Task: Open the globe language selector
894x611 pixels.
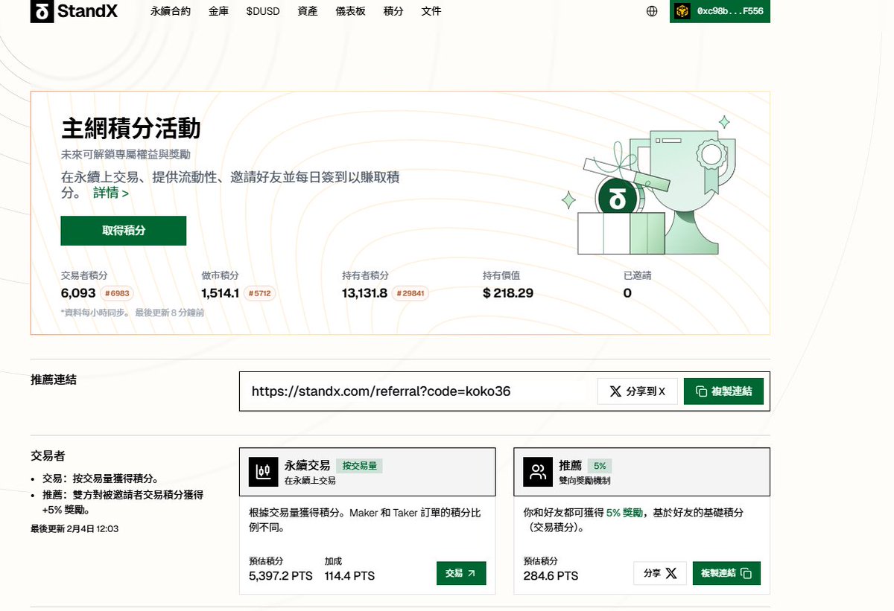Action: point(652,11)
